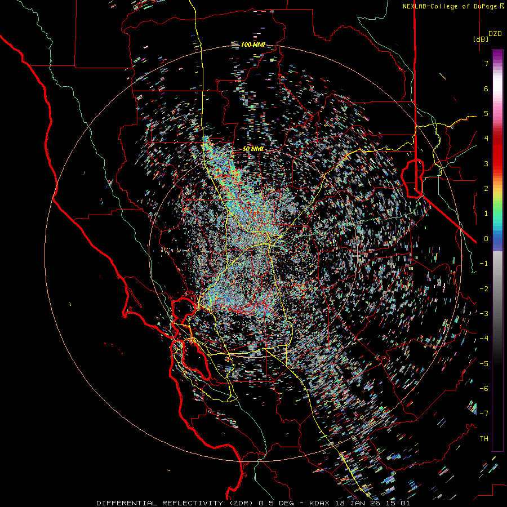Click the [dB] unit label
This screenshot has height=507, width=507.
[481, 39]
